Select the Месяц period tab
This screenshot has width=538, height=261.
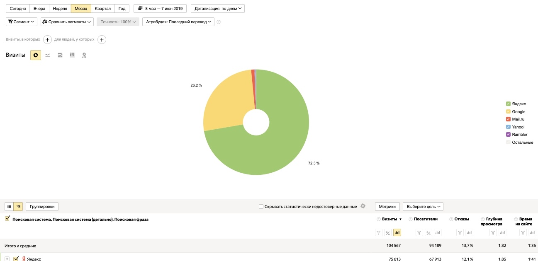click(81, 8)
